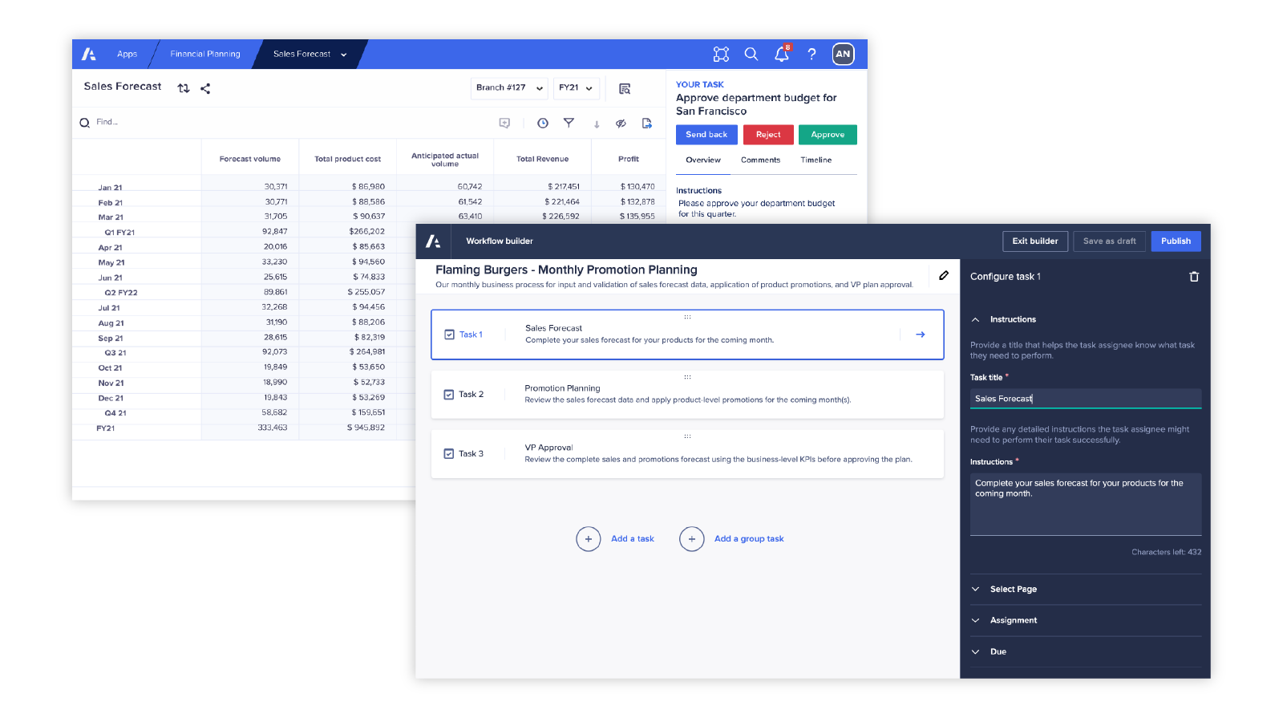Select the hide items eye-slash icon

(x=621, y=123)
